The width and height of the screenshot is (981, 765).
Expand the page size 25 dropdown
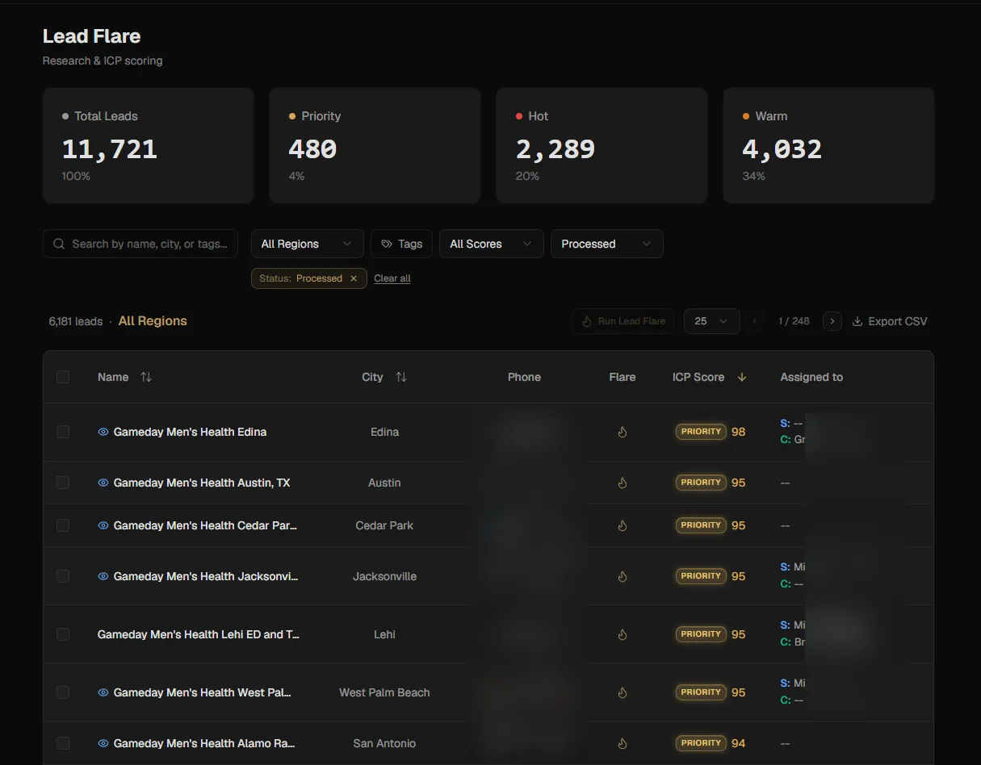(x=711, y=321)
